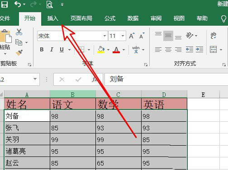Select column E header
This screenshot has height=170, width=228.
(x=203, y=94)
